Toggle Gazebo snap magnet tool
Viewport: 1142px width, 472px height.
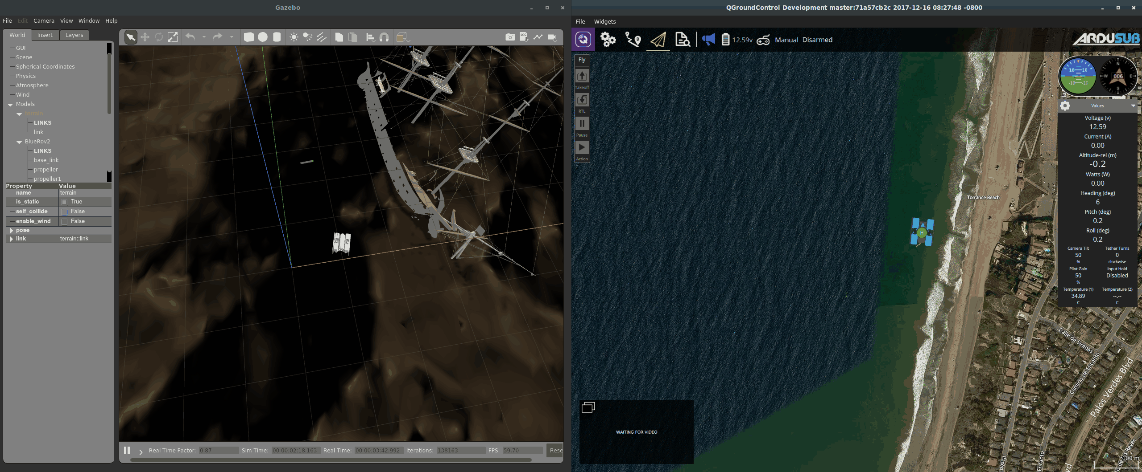pyautogui.click(x=384, y=37)
